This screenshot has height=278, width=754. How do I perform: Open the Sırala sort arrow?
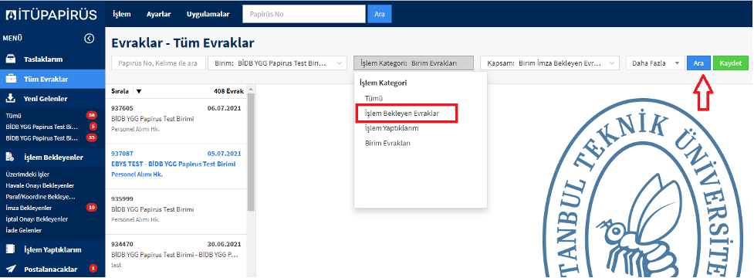click(138, 91)
